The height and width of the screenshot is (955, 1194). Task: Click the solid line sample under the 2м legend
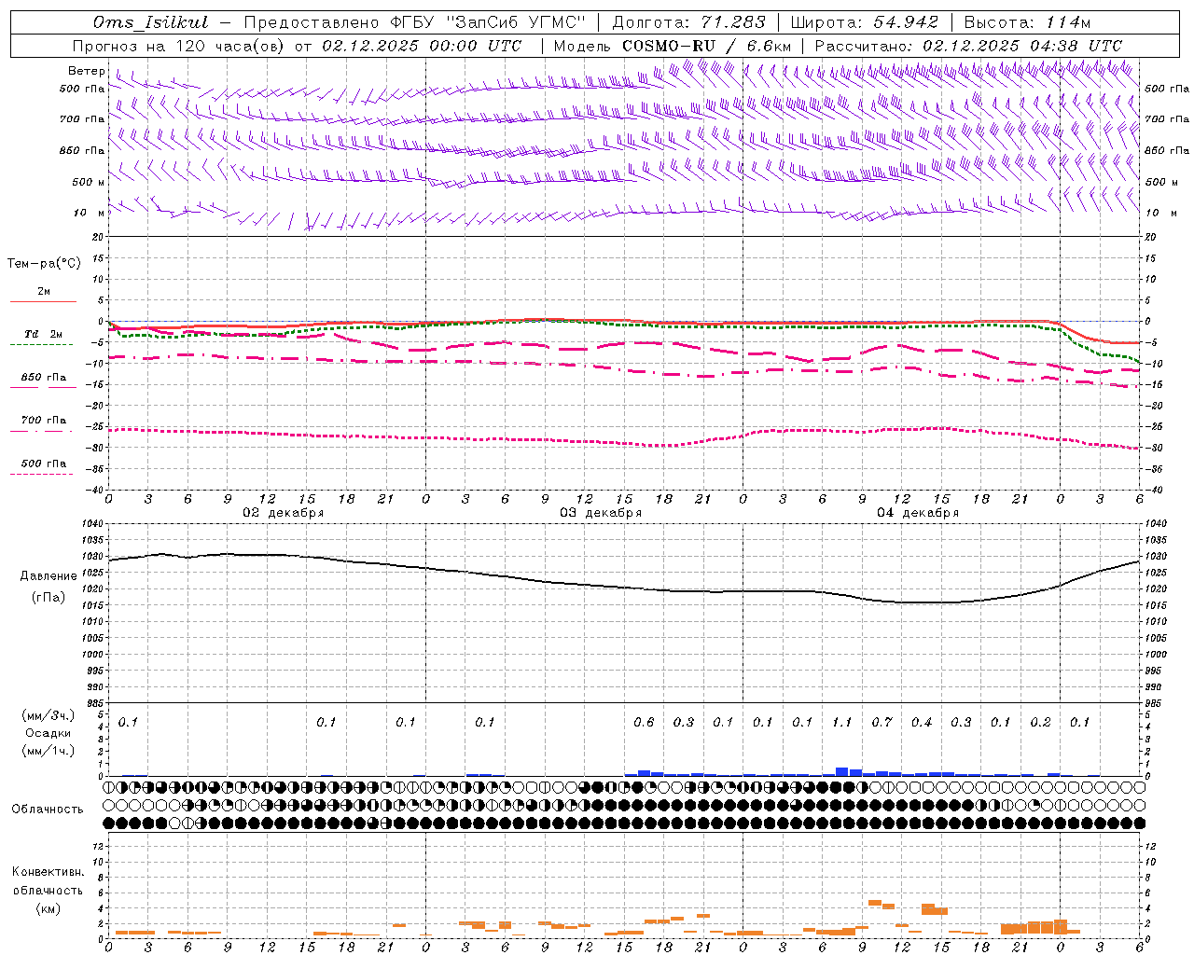43,301
